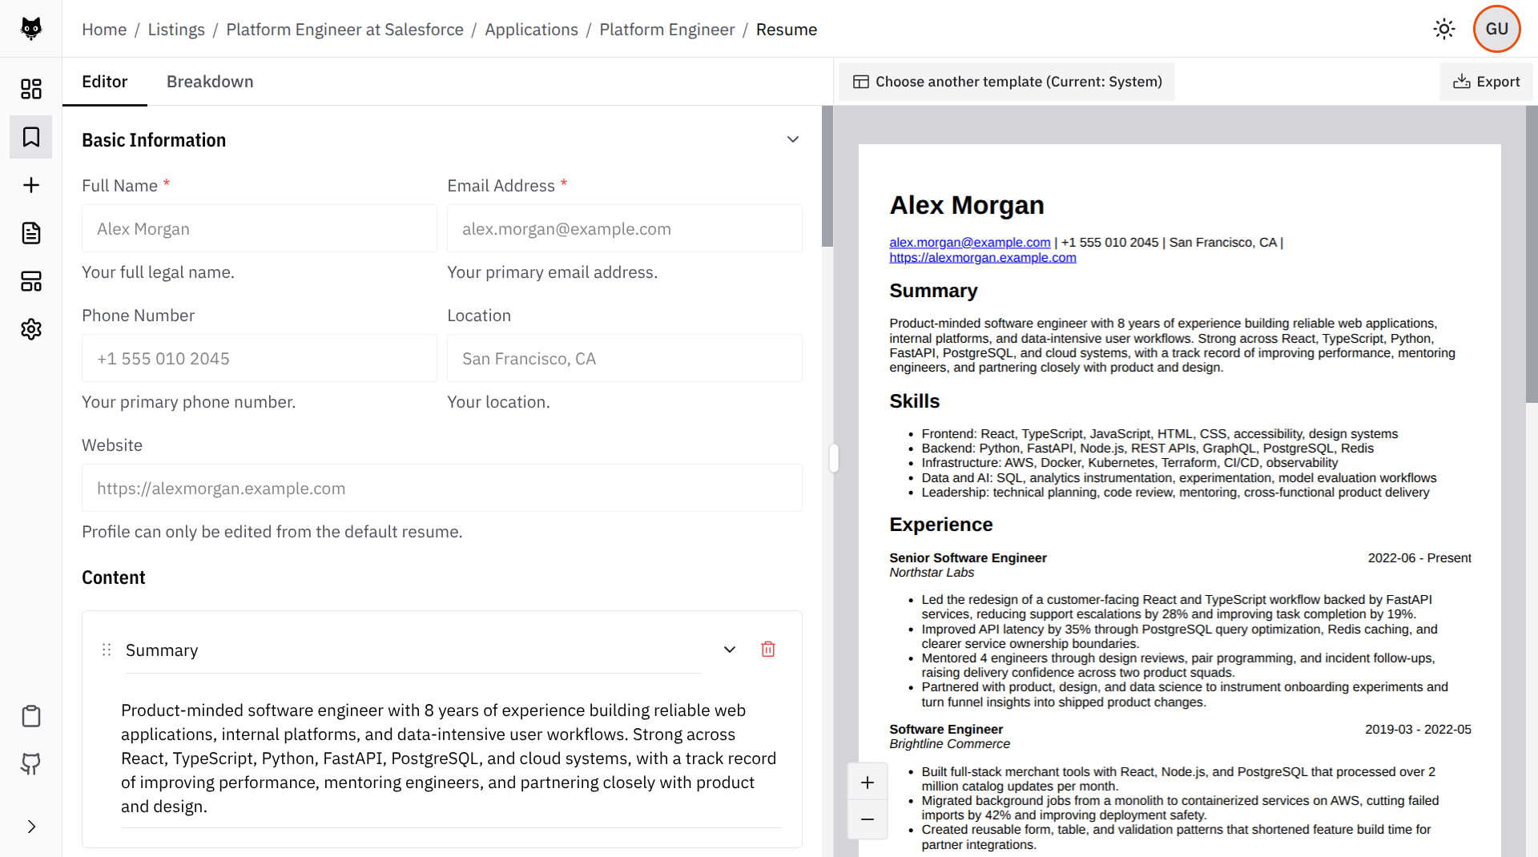Screen dimensions: 1538x857
Task: Open the email link in resume preview
Action: point(969,242)
